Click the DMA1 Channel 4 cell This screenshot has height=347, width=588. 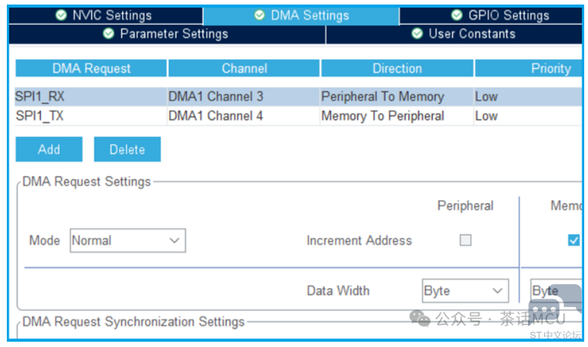click(216, 116)
